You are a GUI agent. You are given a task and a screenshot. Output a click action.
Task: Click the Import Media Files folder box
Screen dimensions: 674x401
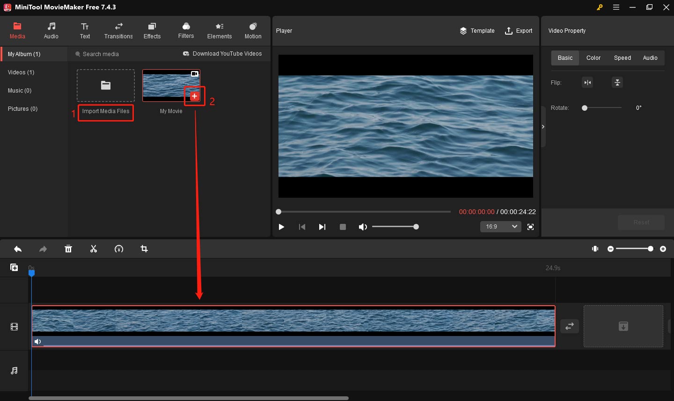click(x=106, y=86)
